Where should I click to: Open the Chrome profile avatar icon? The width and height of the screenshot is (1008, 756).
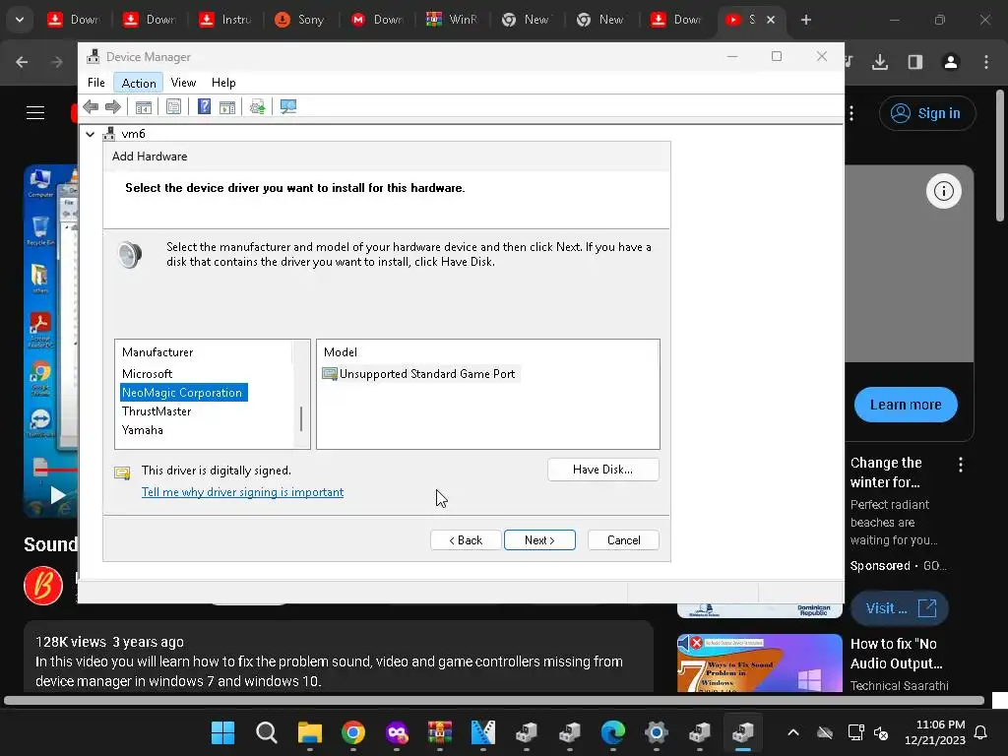pos(951,62)
